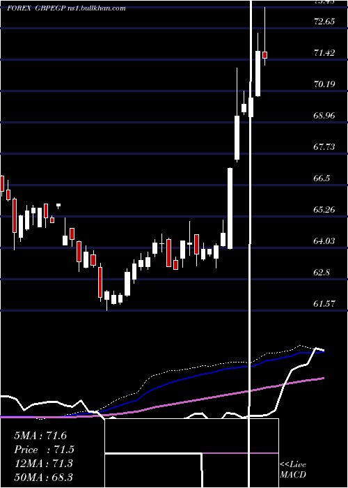
Task: Click the 67.73 price axis label
Action: pos(324,147)
